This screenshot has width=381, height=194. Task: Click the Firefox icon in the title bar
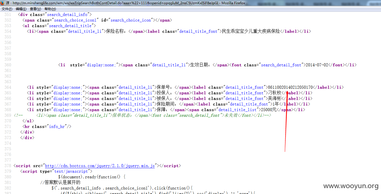pos(3,3)
